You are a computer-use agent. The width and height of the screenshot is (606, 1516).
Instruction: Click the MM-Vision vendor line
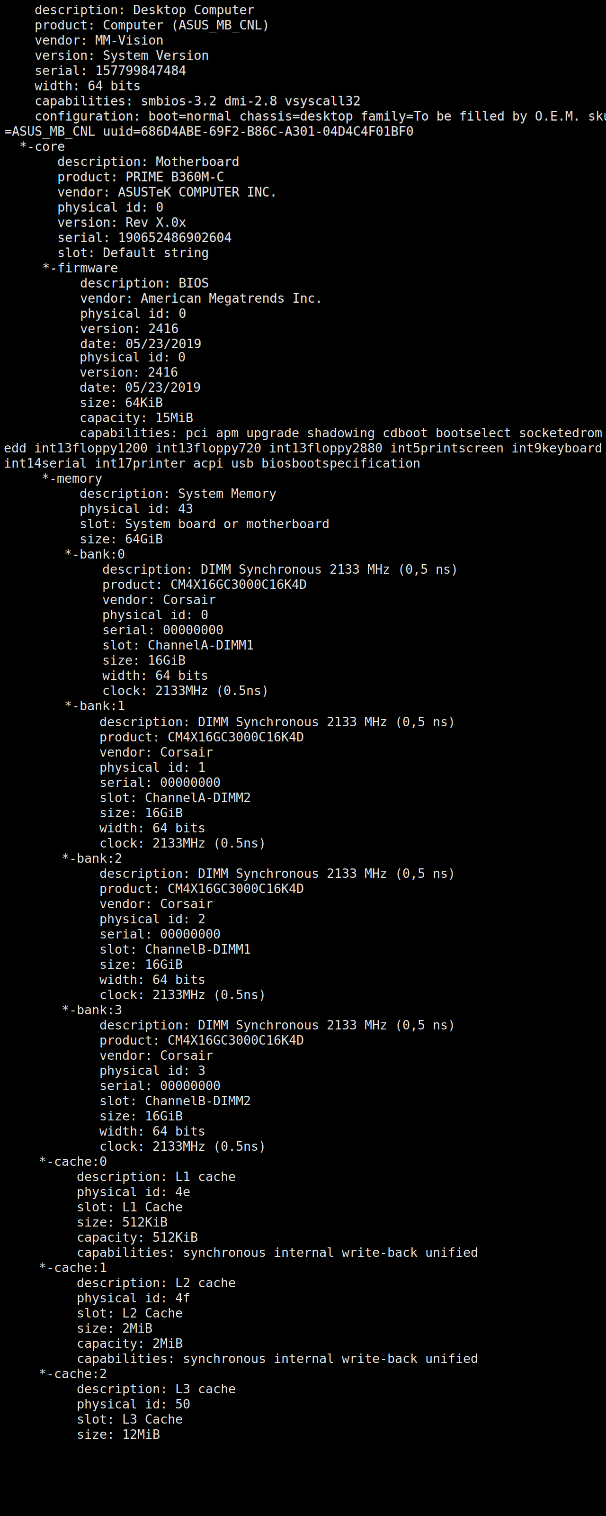[99, 41]
